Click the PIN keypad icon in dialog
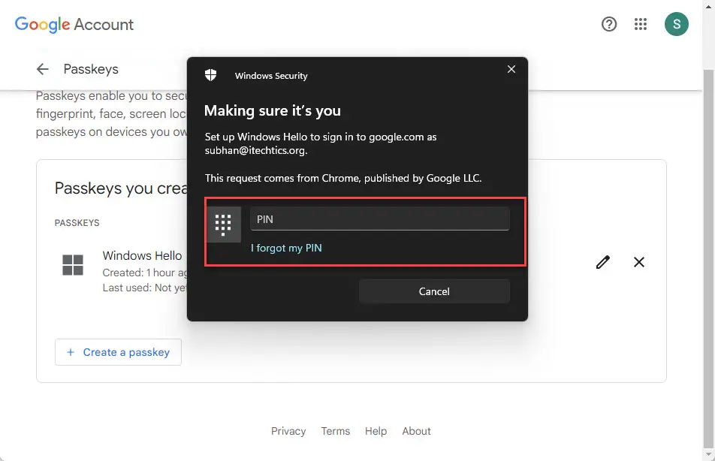 coord(223,224)
